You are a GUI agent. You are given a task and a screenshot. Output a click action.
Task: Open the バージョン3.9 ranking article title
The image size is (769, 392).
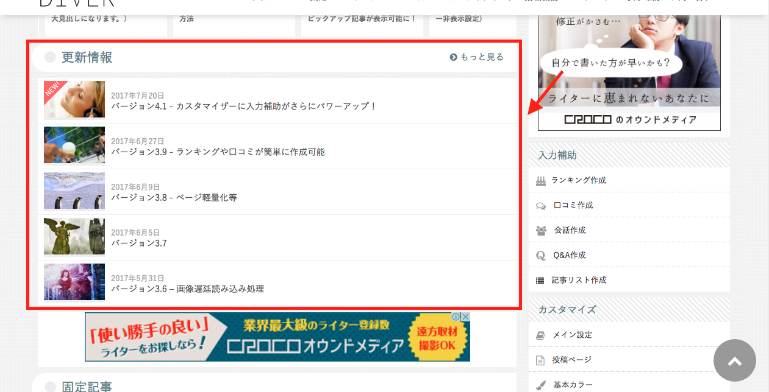218,152
